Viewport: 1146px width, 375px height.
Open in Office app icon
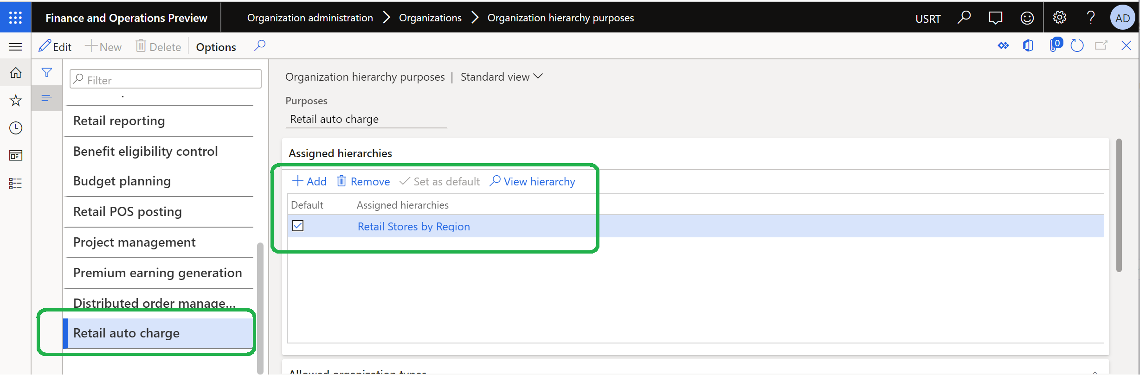pos(1028,45)
